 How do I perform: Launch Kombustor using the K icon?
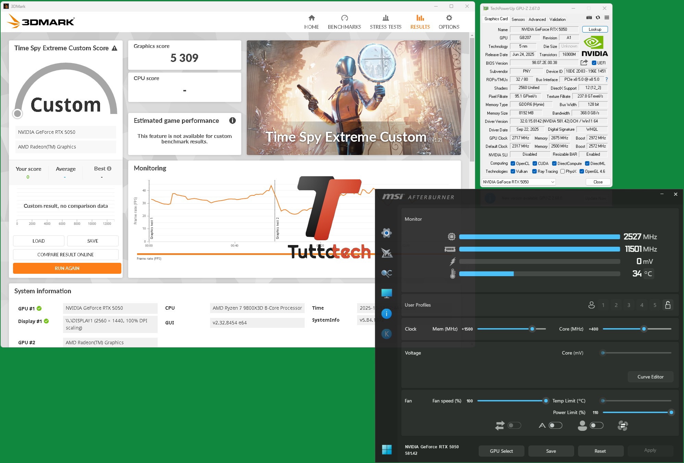387,334
